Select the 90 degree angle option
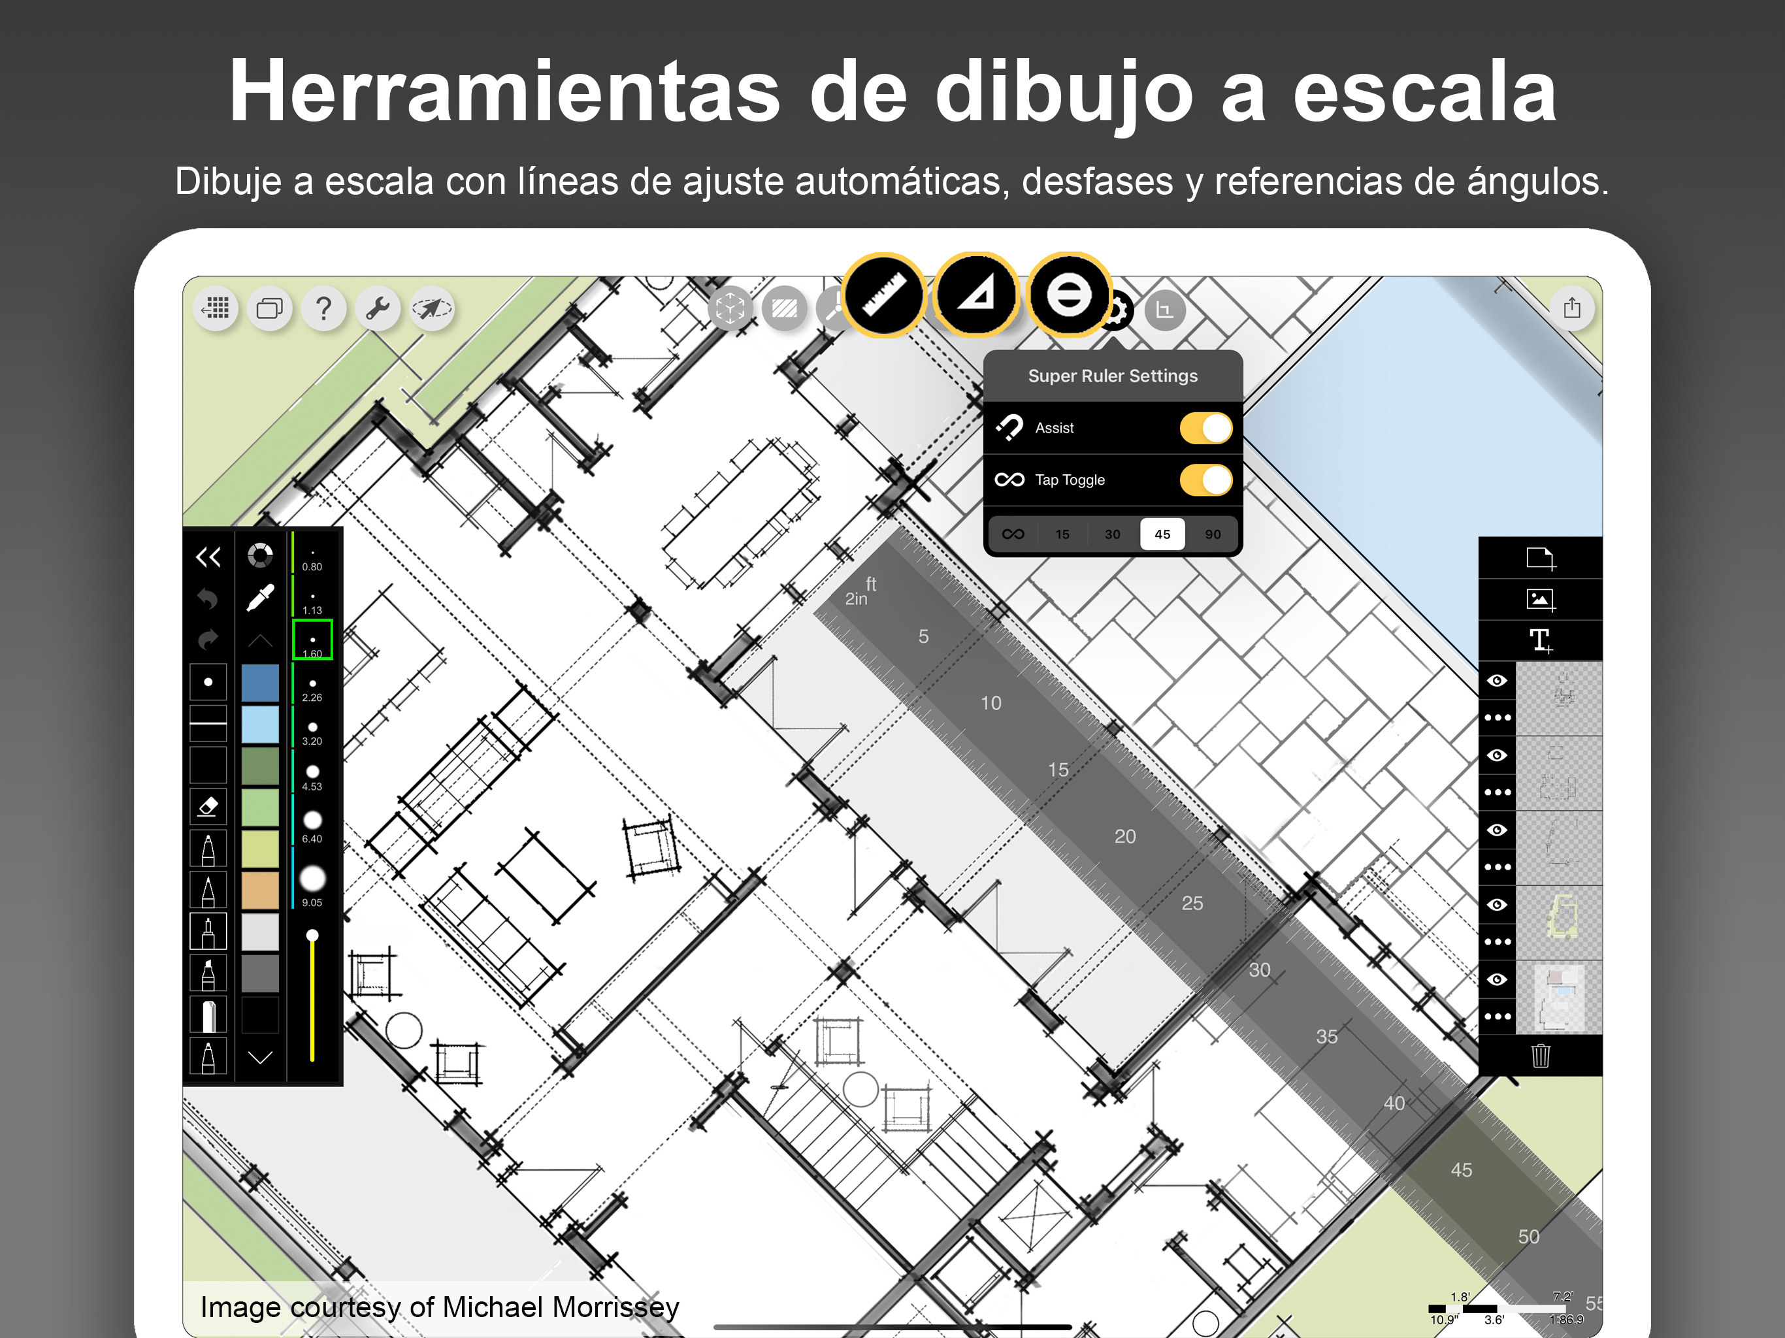 (1212, 534)
